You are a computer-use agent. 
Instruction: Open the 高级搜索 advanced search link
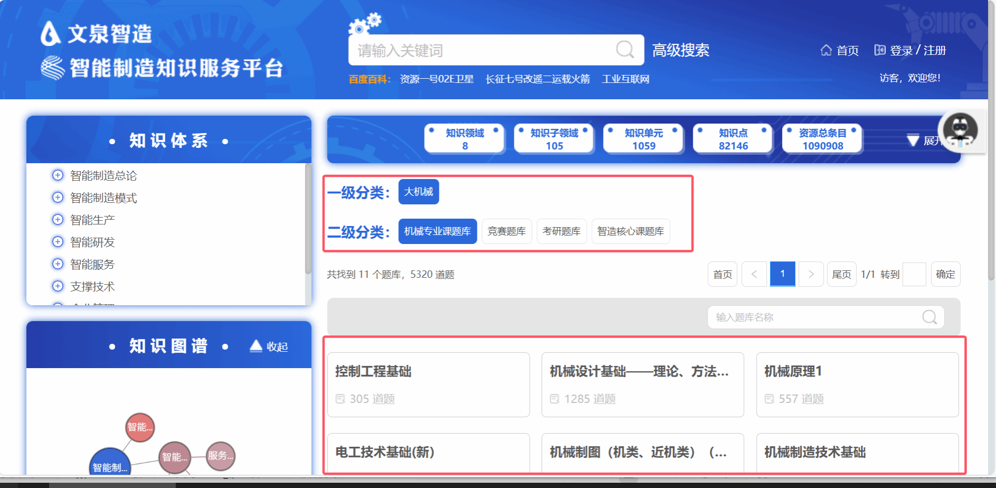click(680, 50)
